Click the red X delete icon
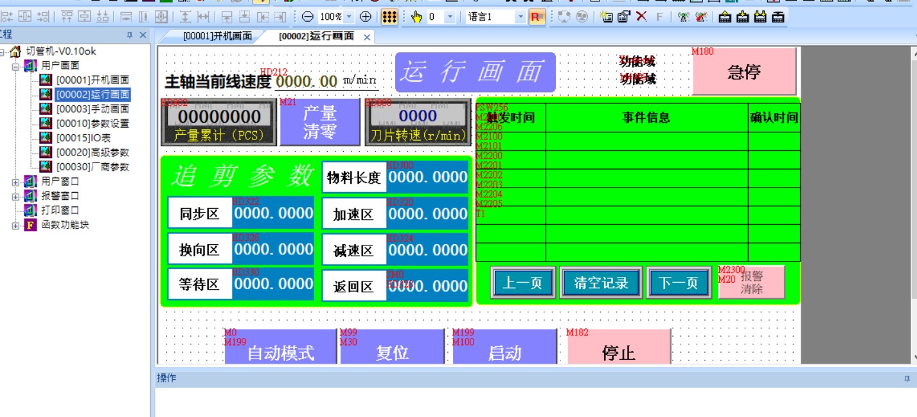The width and height of the screenshot is (917, 417). (641, 17)
